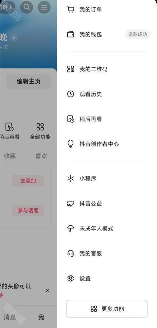Open the heart icon for 抖音公益

70,204
